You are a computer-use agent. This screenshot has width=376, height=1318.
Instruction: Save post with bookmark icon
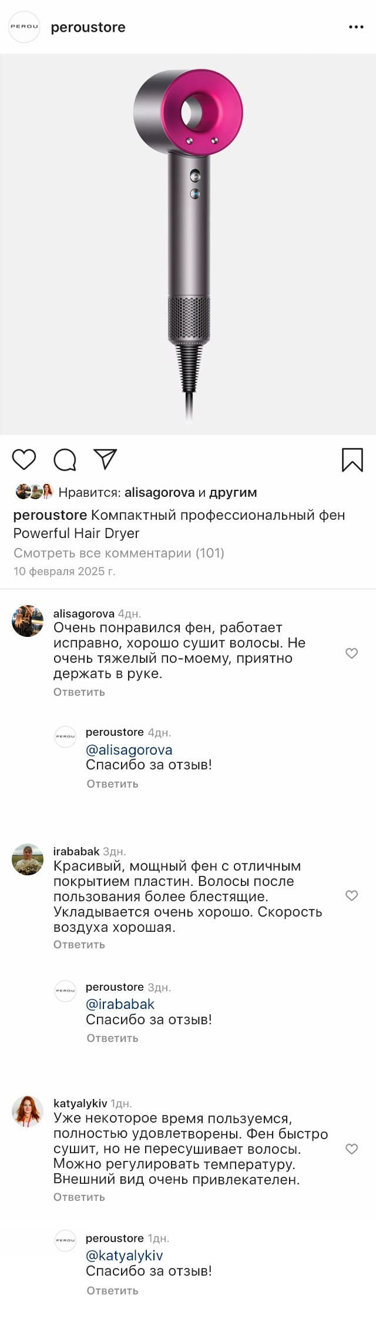click(352, 460)
